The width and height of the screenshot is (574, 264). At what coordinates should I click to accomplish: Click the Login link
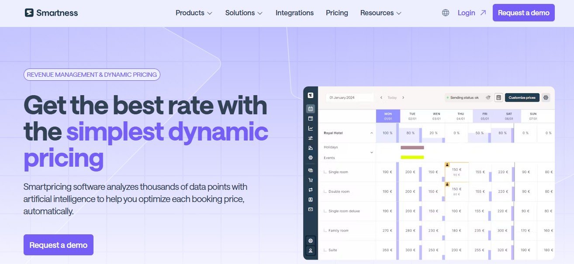466,13
